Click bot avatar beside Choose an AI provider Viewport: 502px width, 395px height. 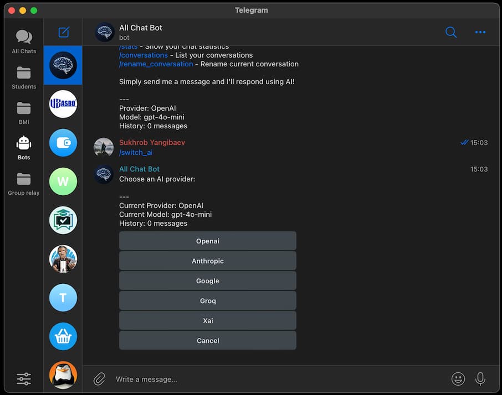click(104, 174)
